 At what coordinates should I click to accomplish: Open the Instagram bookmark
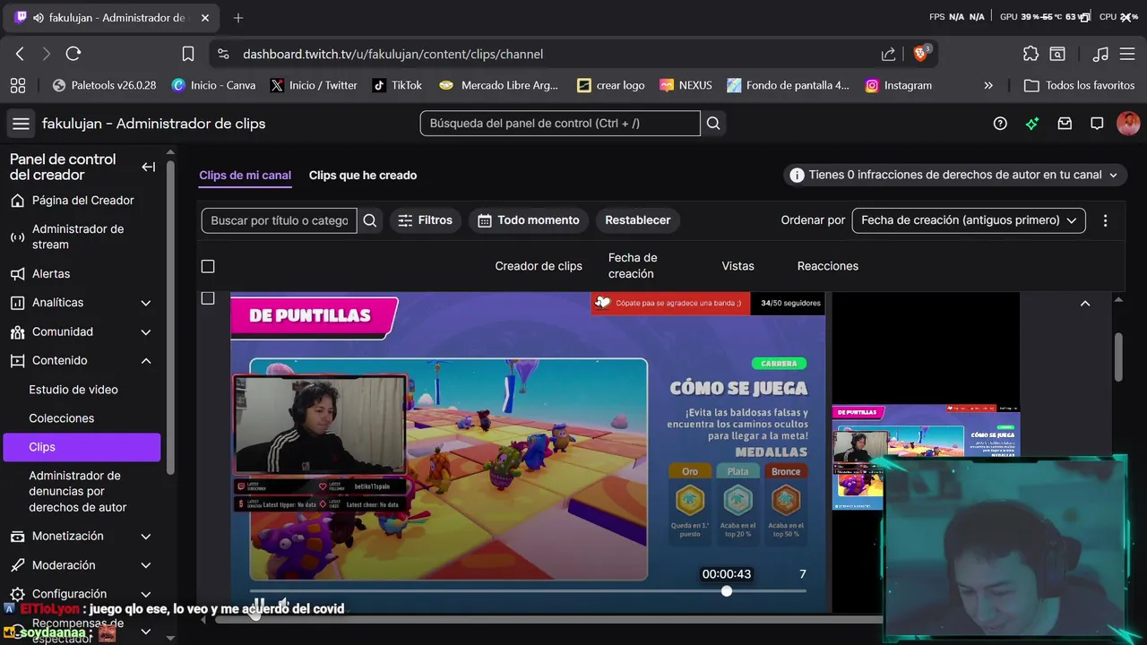tap(899, 85)
